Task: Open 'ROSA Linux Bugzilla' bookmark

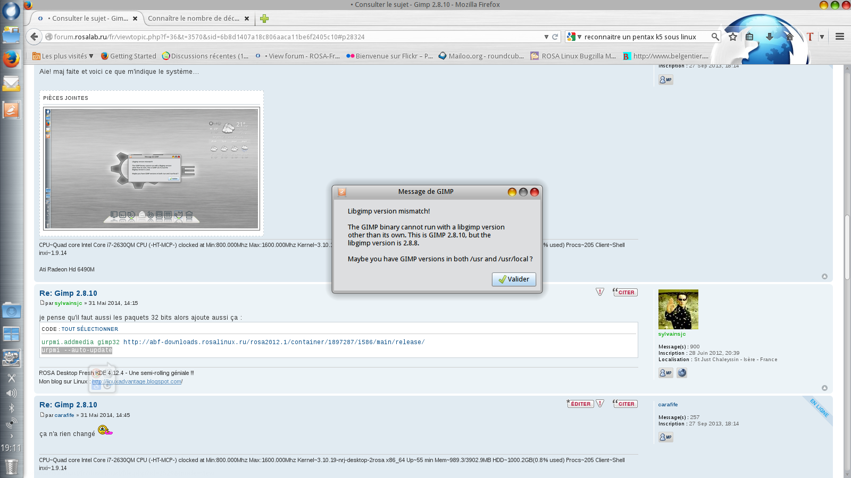Action: click(573, 56)
